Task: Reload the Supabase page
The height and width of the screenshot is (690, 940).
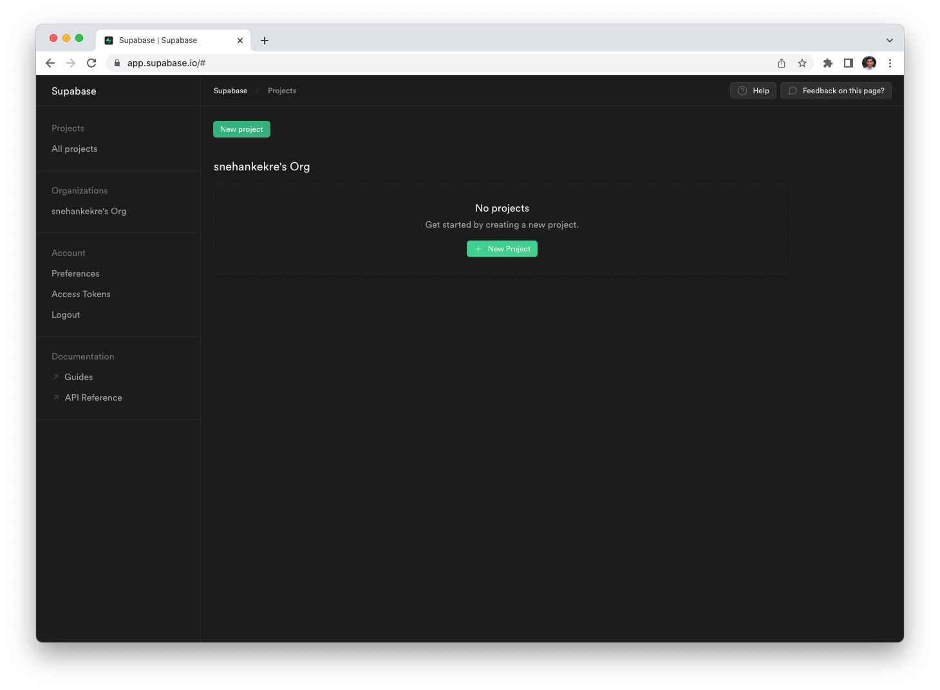Action: pyautogui.click(x=91, y=63)
